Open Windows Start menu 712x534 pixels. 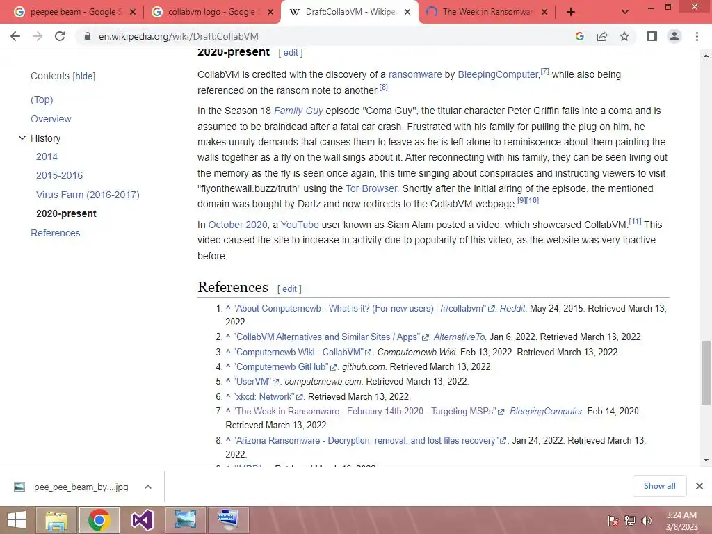pos(17,520)
